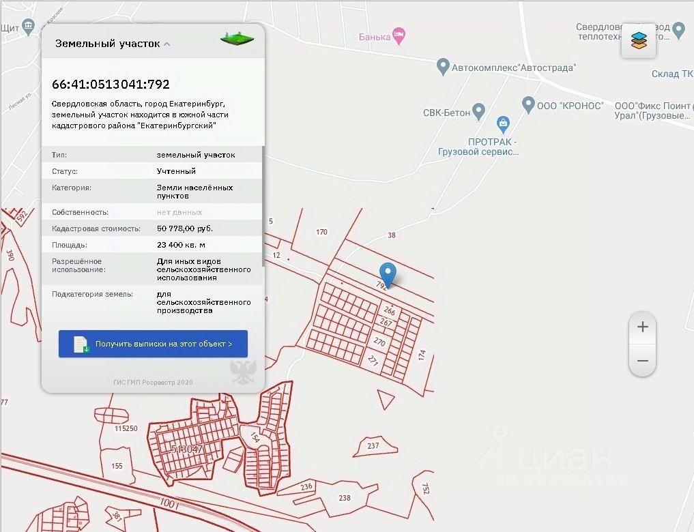The height and width of the screenshot is (532, 694).
Task: Click parcel label 155 on map
Action: tap(117, 466)
